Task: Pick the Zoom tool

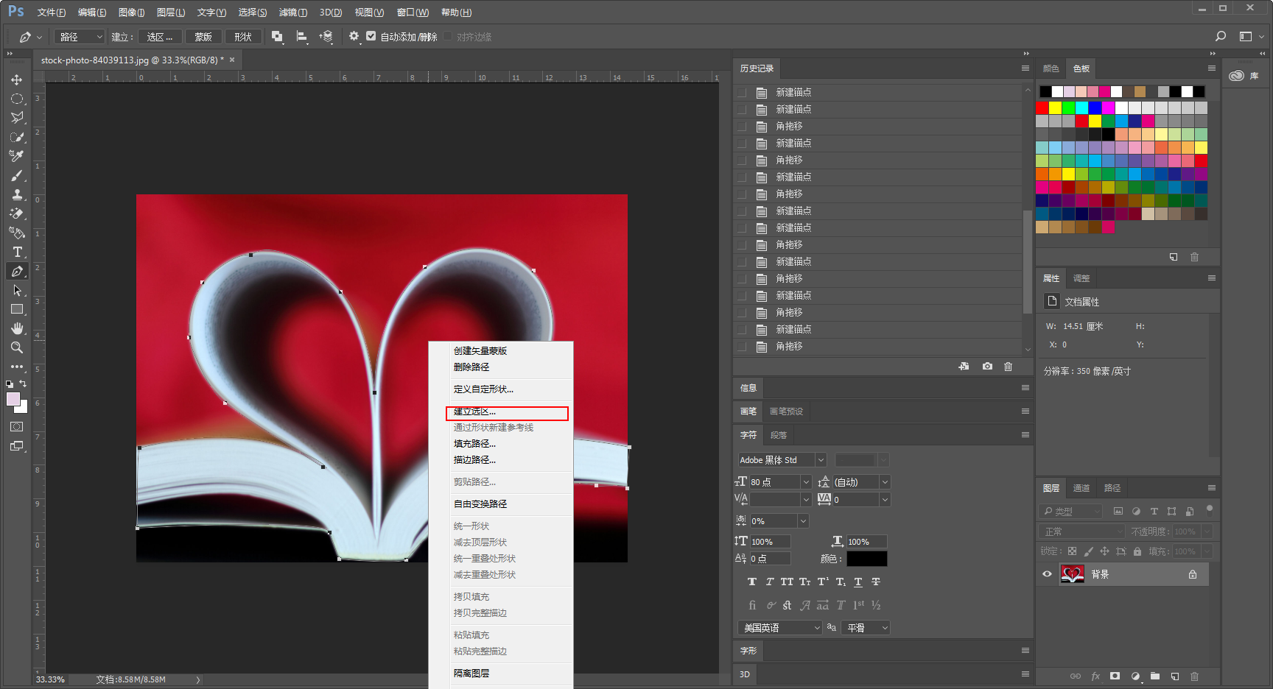Action: [x=17, y=347]
